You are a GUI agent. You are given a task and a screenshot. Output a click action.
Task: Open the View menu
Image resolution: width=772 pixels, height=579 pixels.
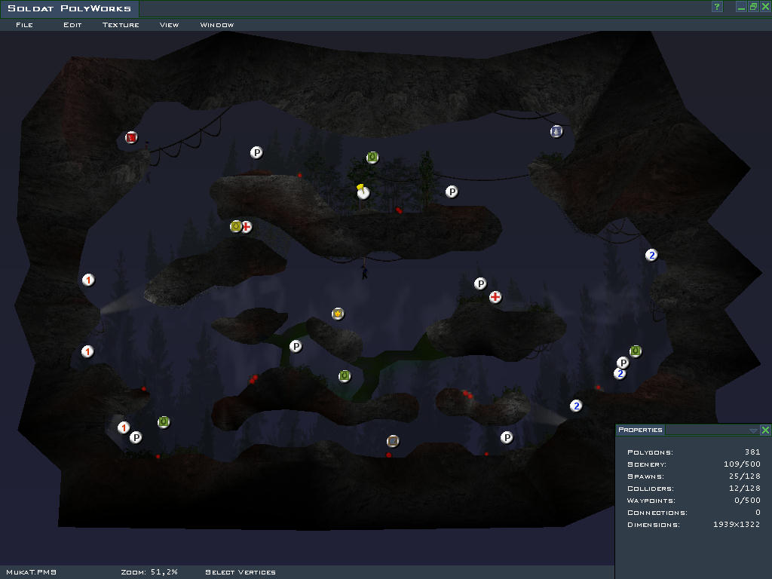pos(169,25)
